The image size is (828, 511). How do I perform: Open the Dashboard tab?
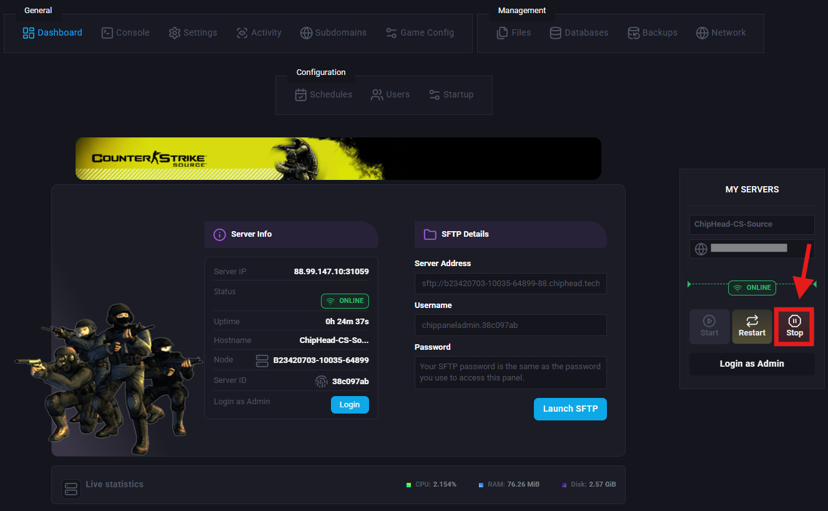click(52, 32)
